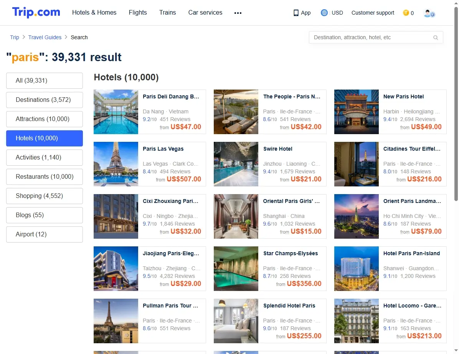459x354 pixels.
Task: Click US$21.00 price on Swire Hotel
Action: [x=306, y=179]
